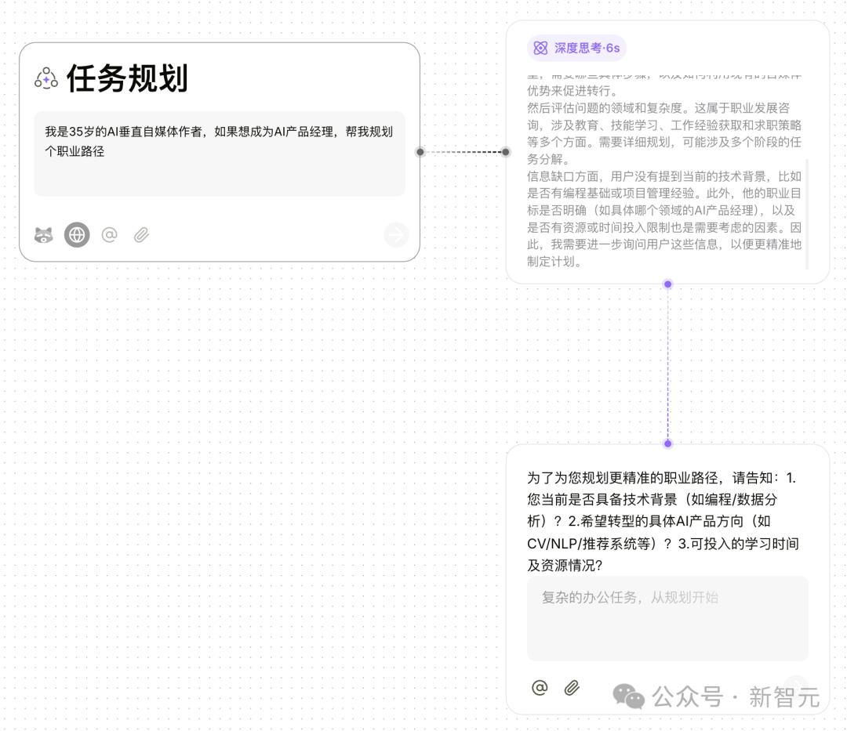Click the 任务规划 planning icon in the card header
This screenshot has width=847, height=731.
46,78
